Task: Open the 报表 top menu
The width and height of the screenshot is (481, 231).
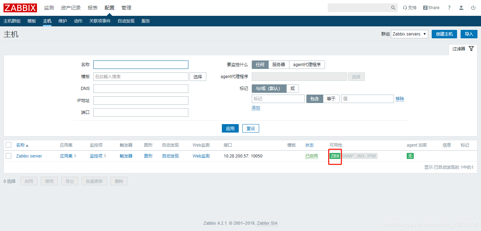Action: [93, 8]
